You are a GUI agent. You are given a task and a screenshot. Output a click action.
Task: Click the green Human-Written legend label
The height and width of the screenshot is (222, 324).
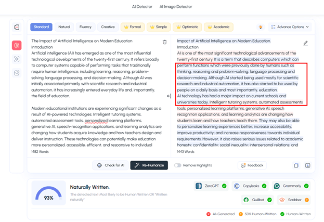299,214
